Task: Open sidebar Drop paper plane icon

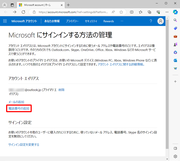Action: click(x=175, y=68)
